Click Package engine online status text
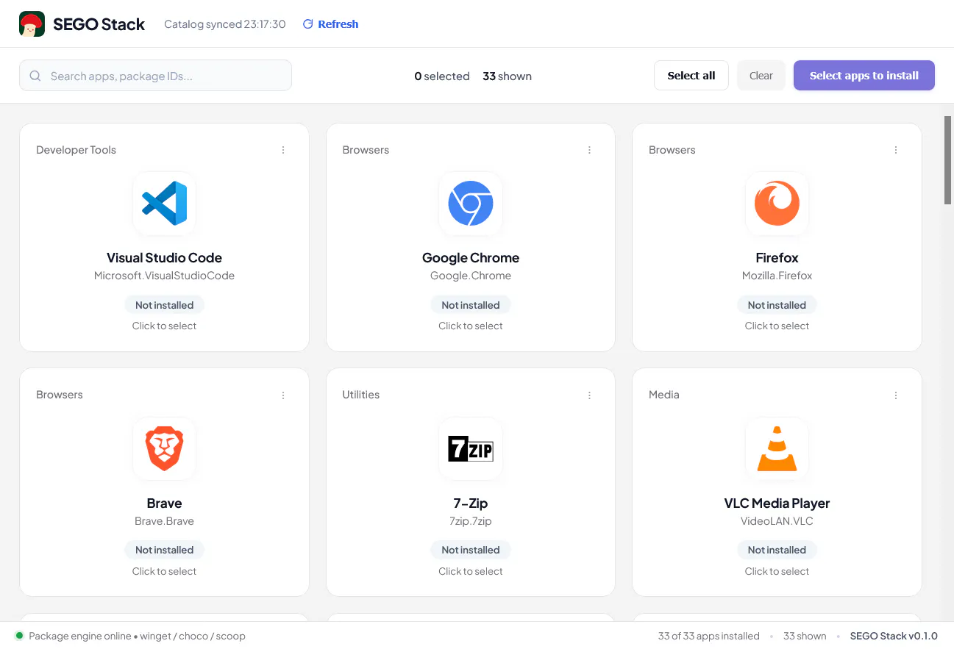Screen dimensions: 954x649 (x=137, y=636)
